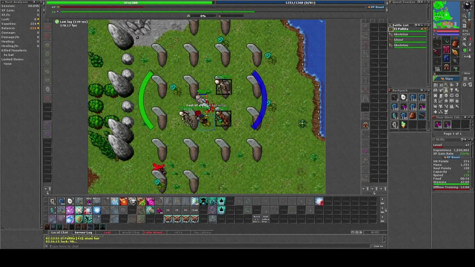Open the help question mark icon
Screen dimensions: 475x267
click(457, 85)
